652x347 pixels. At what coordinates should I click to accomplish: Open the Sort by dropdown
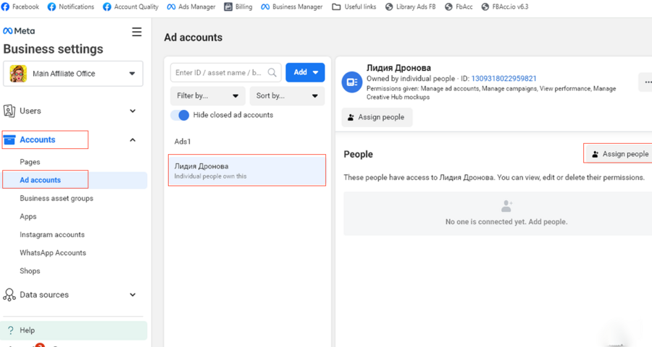[287, 96]
